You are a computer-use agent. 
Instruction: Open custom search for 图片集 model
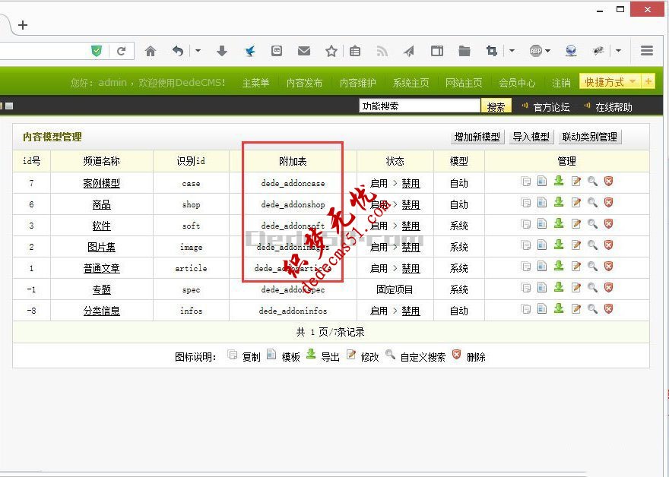[594, 245]
